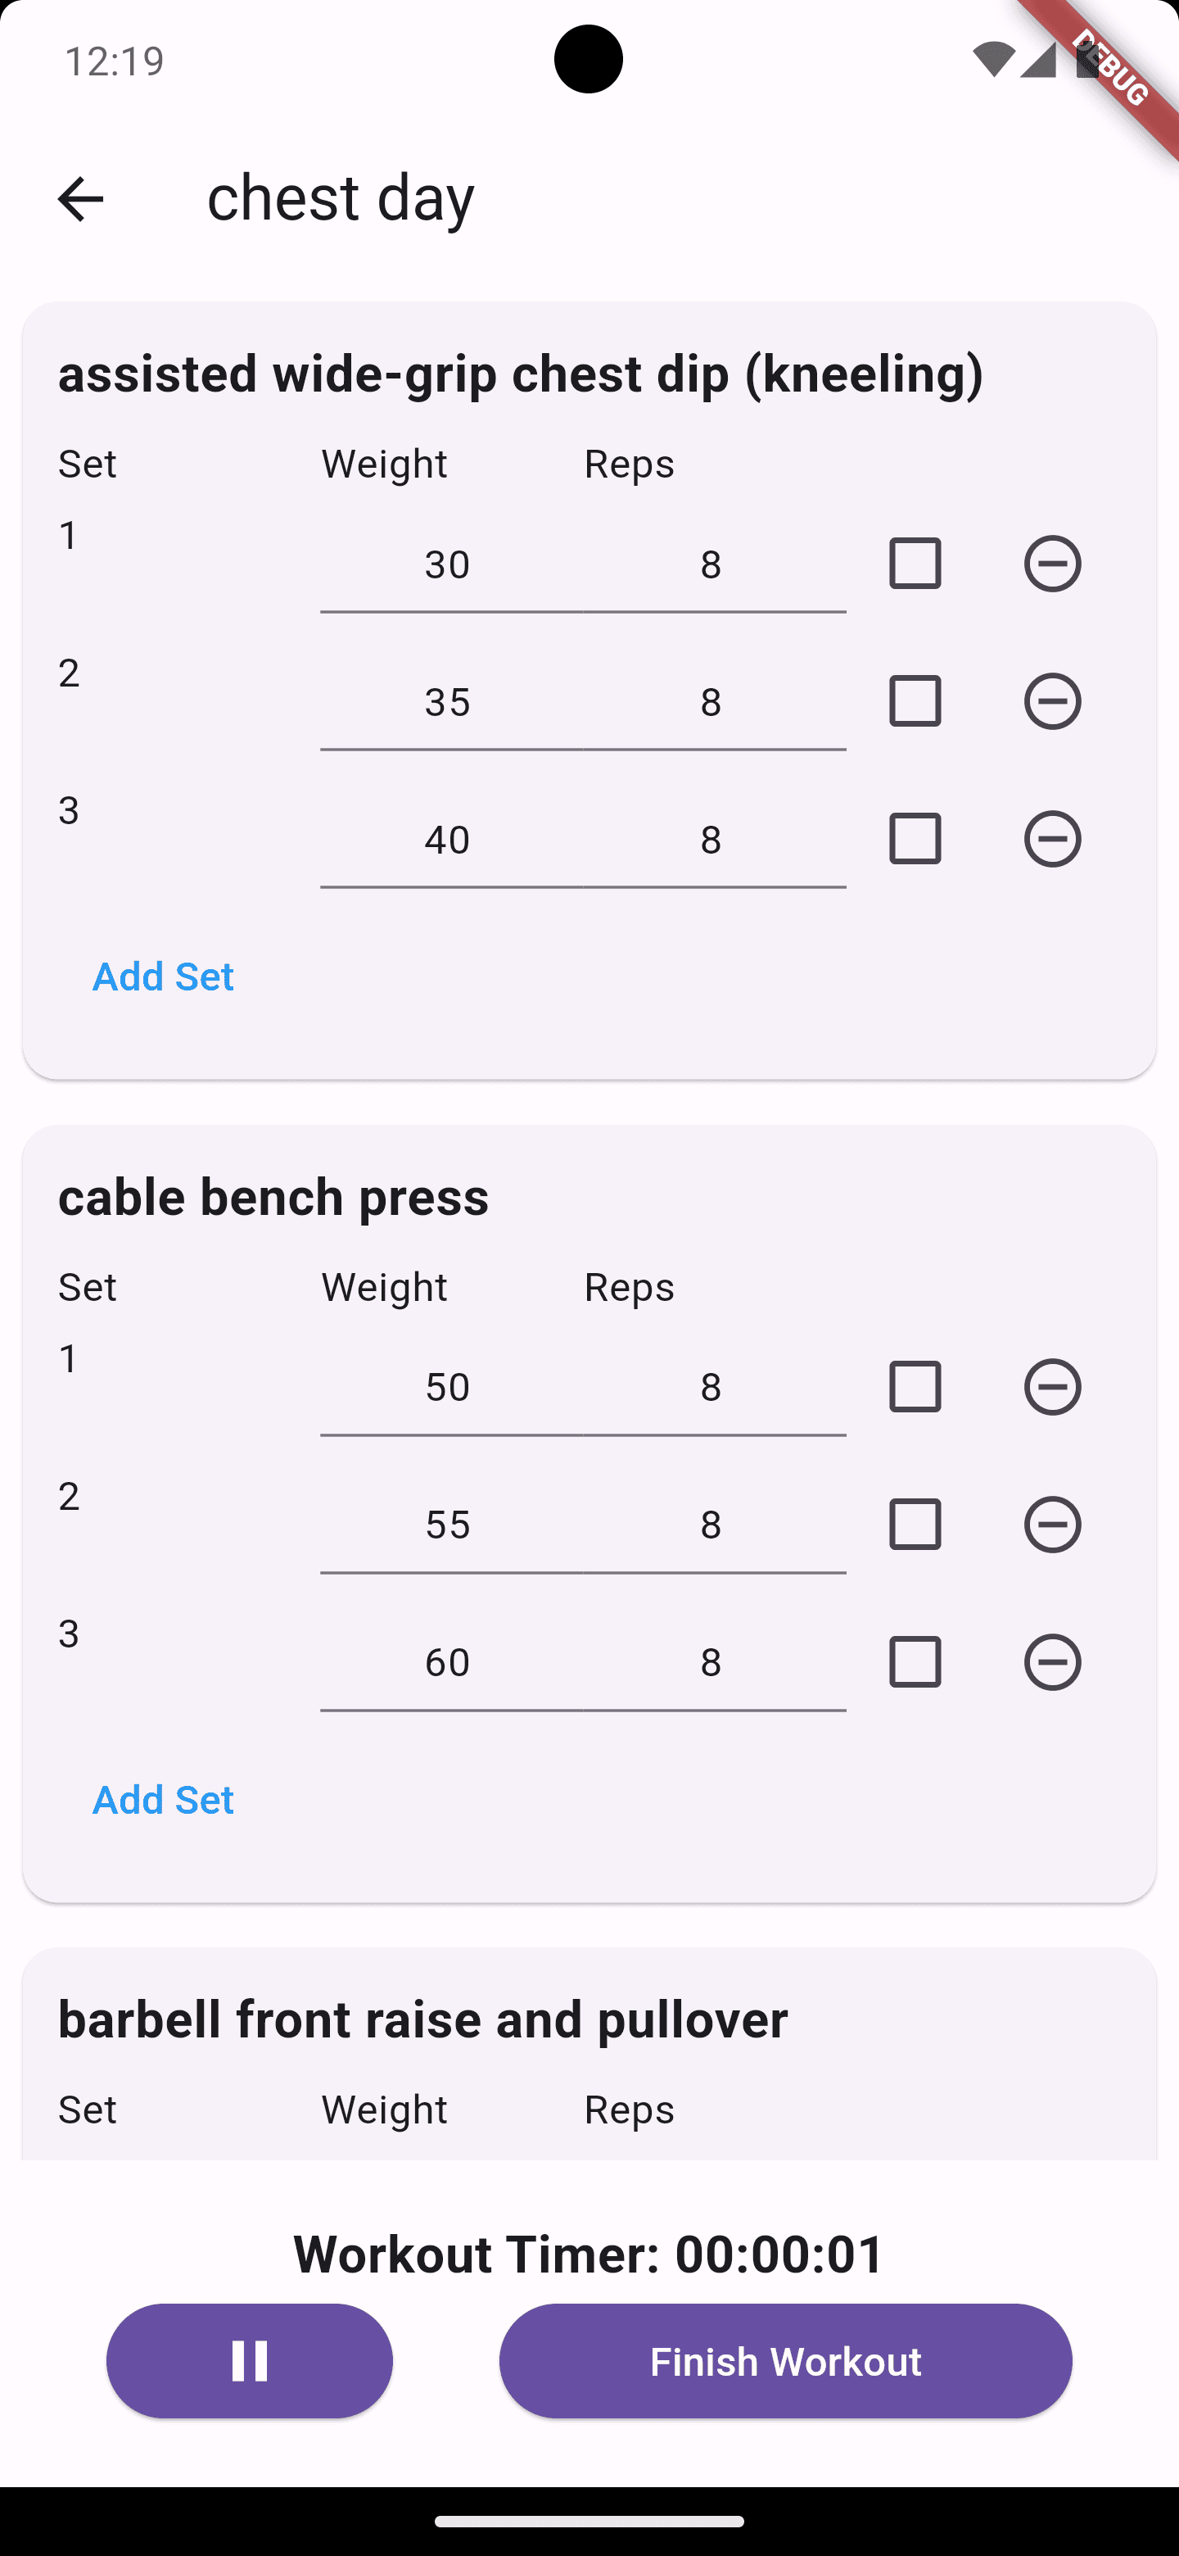Mark chest dip set 1 as complete
1179x2556 pixels.
point(915,563)
